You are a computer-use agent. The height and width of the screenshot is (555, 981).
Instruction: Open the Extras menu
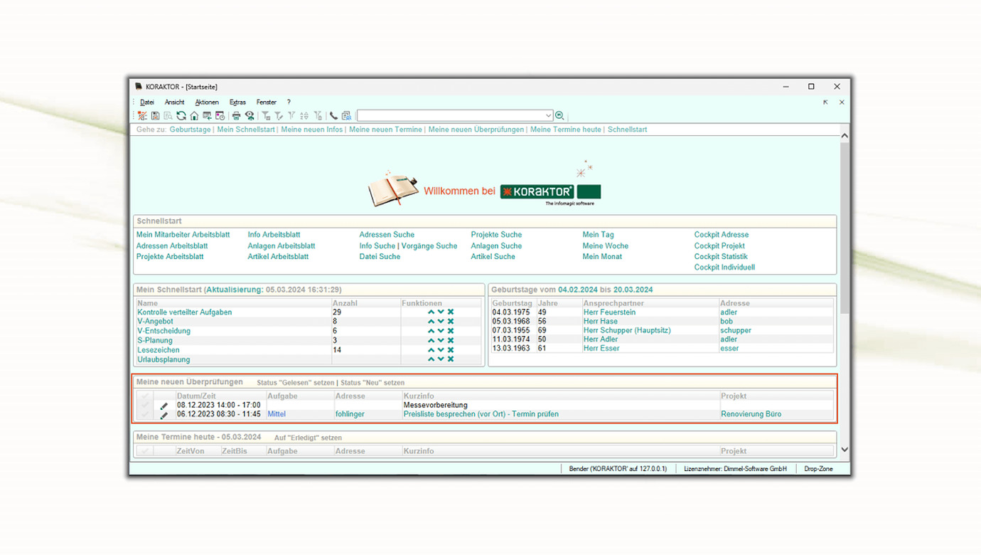[237, 102]
